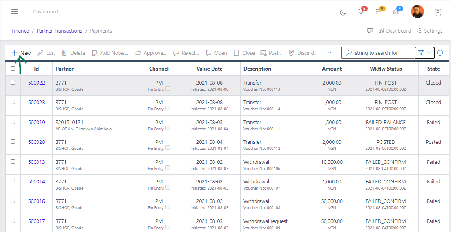Navigate to Finance breadcrumb
This screenshot has height=232, width=451.
20,31
